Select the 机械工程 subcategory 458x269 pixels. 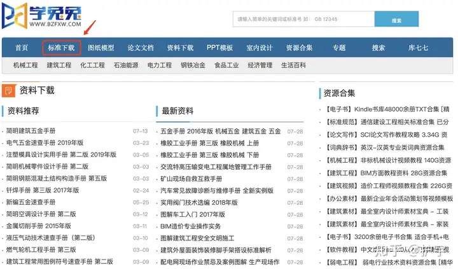25,65
